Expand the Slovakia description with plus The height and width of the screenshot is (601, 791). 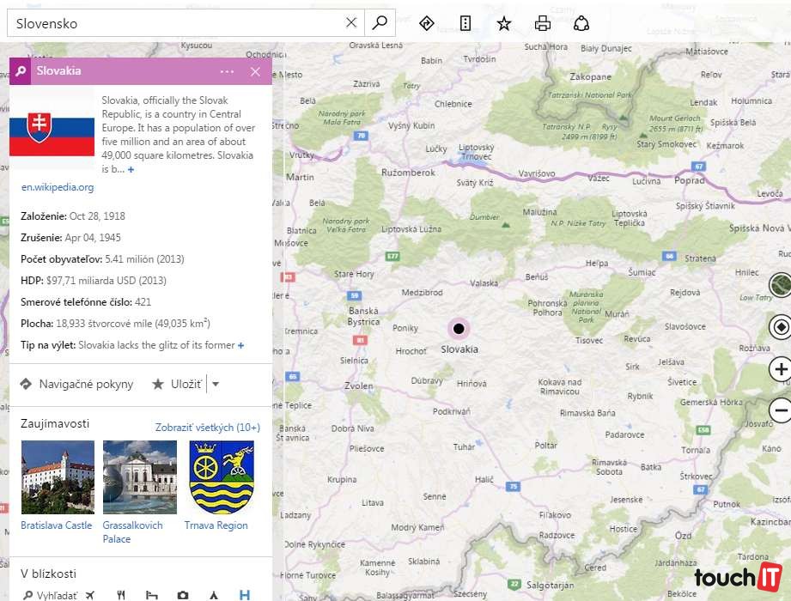[131, 170]
